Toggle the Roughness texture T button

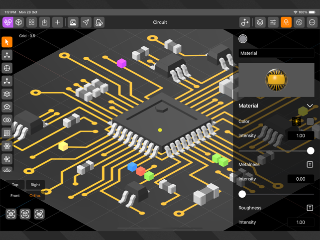310,208
